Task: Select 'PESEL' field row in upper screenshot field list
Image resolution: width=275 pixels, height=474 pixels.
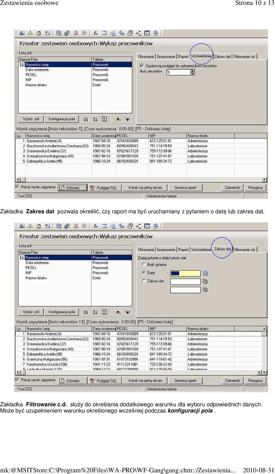Action: tap(75, 75)
